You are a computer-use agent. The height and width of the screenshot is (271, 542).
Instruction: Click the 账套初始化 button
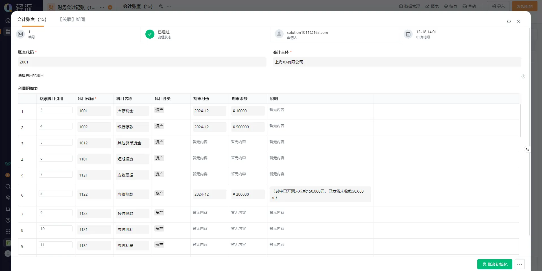(x=494, y=264)
